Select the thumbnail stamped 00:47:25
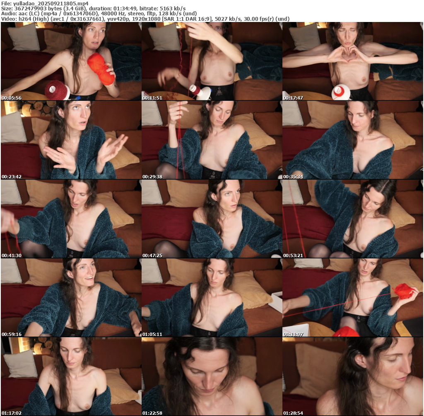 click(x=212, y=219)
